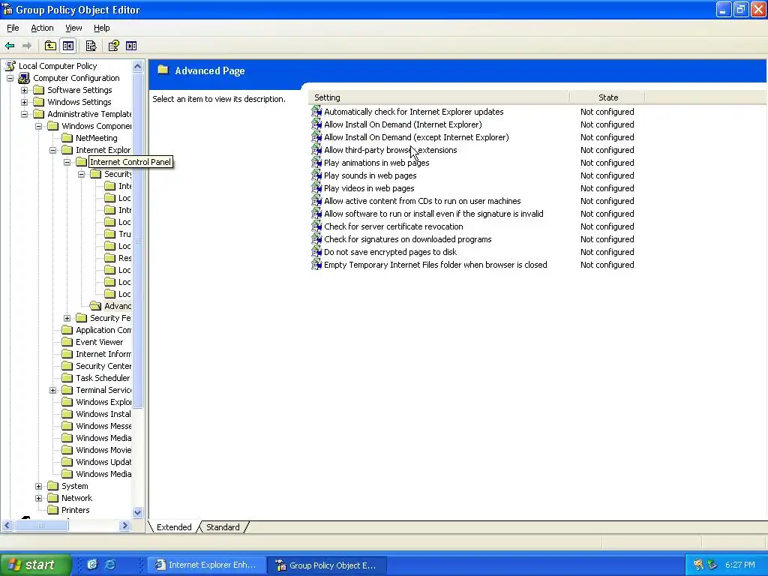Image resolution: width=768 pixels, height=576 pixels.
Task: Expand the Security Features node
Action: 67,318
